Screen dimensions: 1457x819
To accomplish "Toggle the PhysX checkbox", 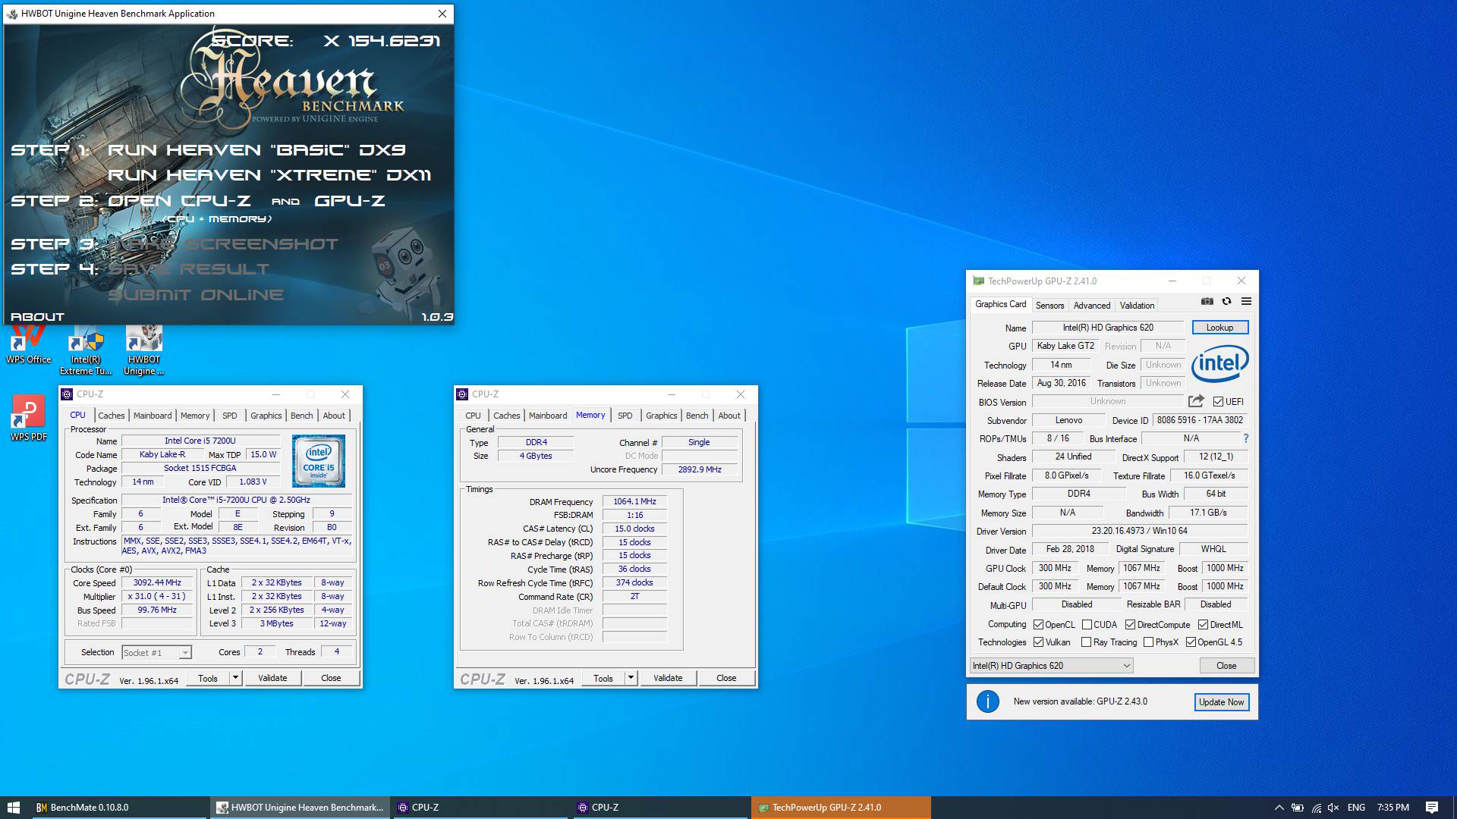I will (x=1149, y=642).
